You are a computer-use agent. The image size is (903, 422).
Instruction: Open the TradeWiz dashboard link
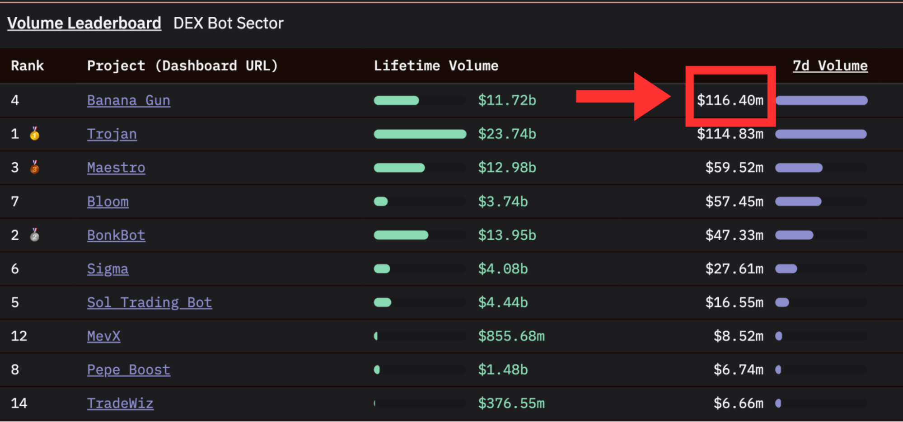pos(120,403)
